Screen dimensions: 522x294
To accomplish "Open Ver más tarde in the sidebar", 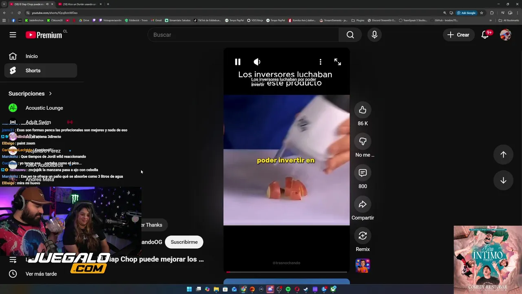I will tap(40, 274).
